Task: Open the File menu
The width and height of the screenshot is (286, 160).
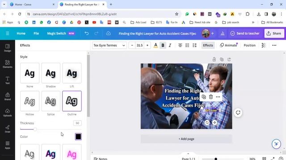Action: tap(36, 33)
